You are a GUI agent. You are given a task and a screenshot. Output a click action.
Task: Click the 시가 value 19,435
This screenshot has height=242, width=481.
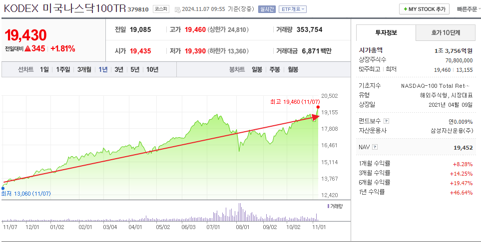[x=140, y=51]
